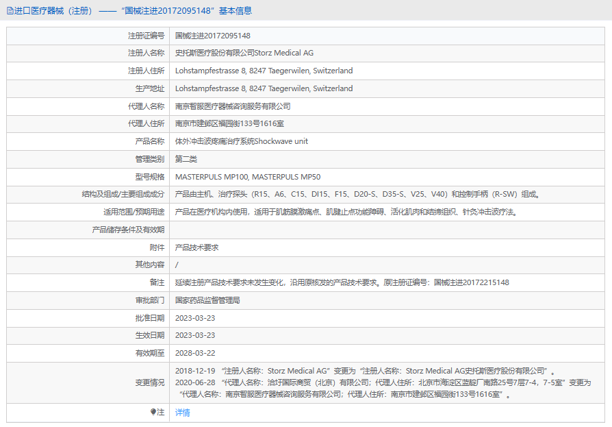Open the 详情 link
612x427 pixels.
[x=183, y=413]
